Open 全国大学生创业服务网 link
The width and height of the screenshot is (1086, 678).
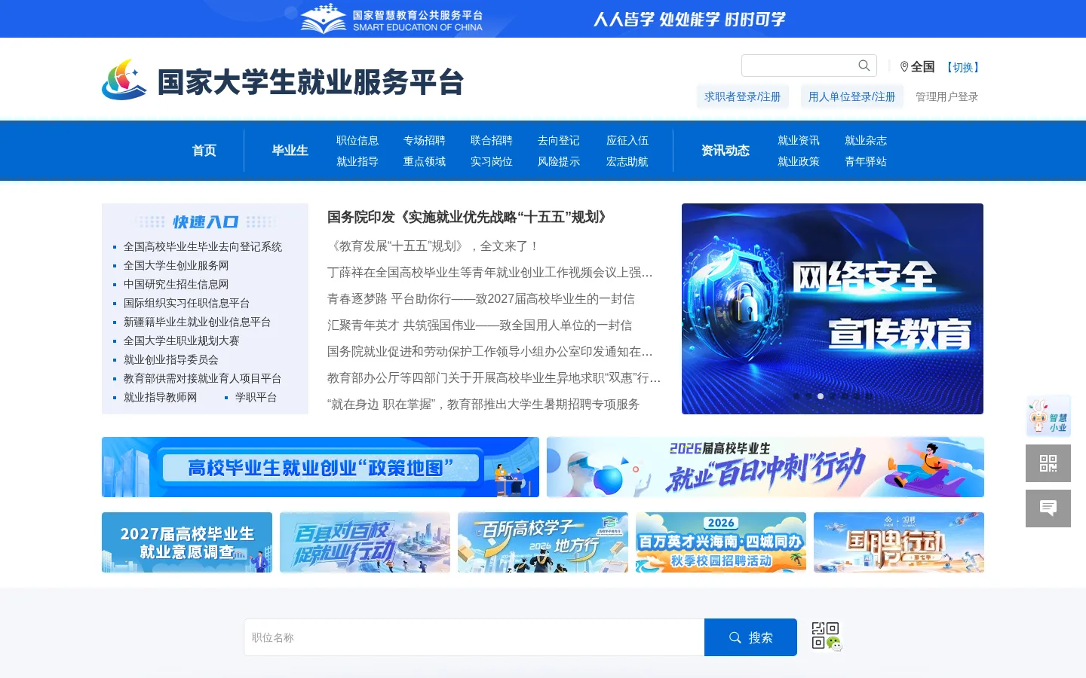(176, 265)
